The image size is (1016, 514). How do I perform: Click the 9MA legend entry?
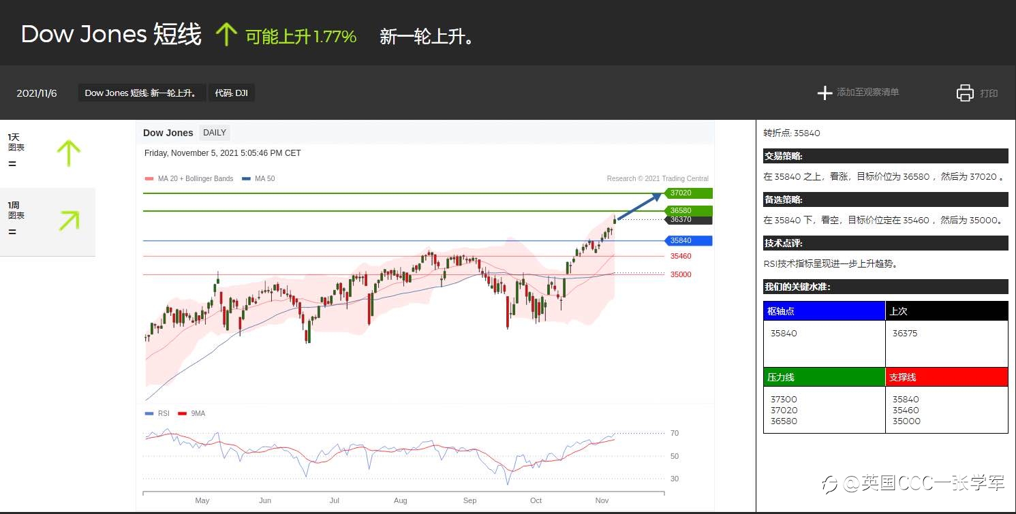[x=191, y=414]
